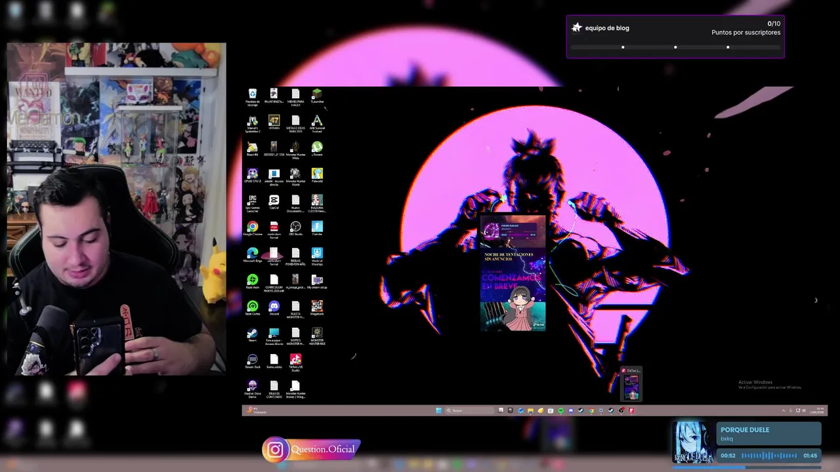Viewport: 840px width, 472px height.
Task: Open the Epic Games Launcher icon
Action: tap(252, 203)
